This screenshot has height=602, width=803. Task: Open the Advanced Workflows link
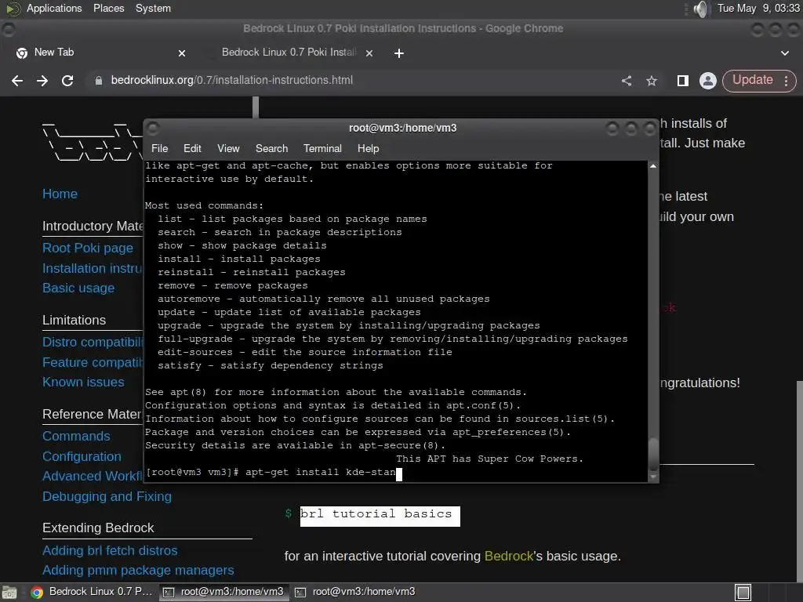[93, 476]
